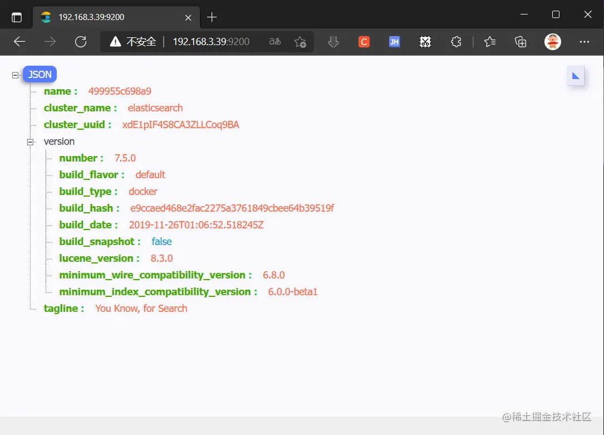Select the You Know, for Search value

coord(141,309)
